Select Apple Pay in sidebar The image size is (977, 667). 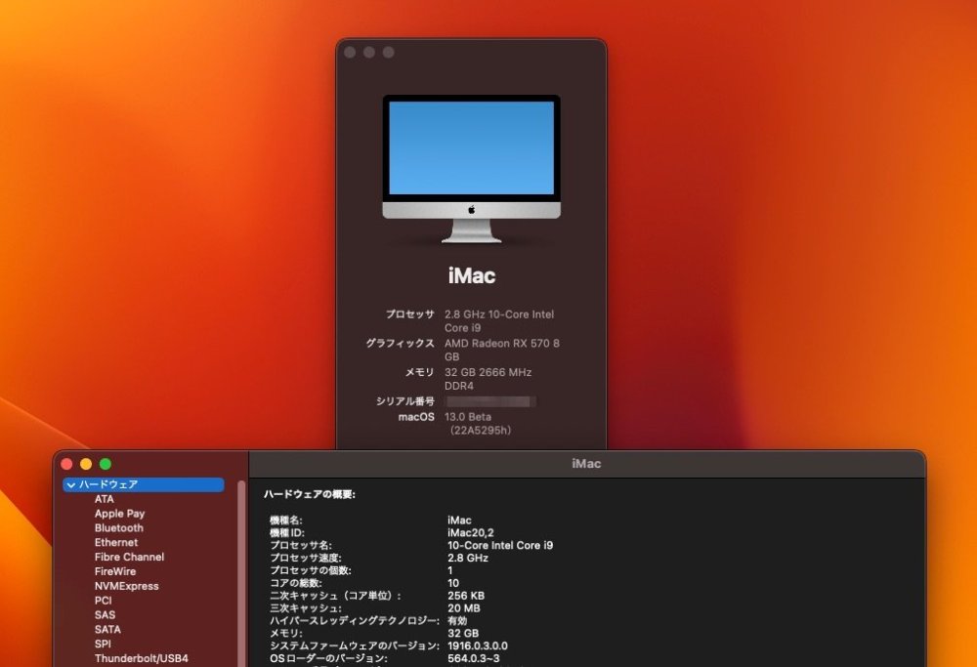click(x=119, y=513)
